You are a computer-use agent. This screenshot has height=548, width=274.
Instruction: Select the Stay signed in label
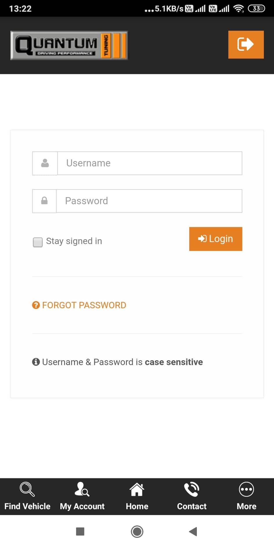click(x=74, y=241)
